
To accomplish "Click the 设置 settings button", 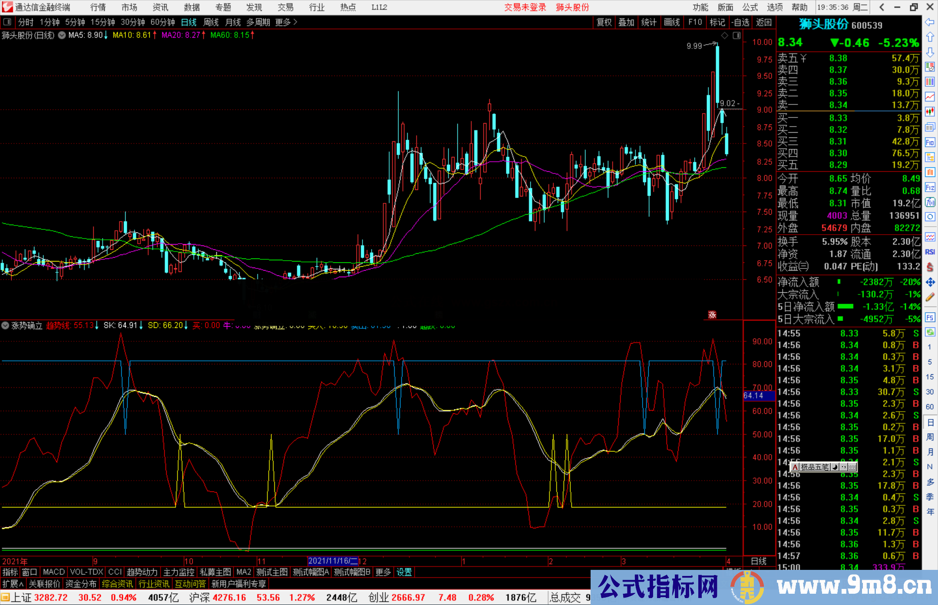I will pyautogui.click(x=404, y=572).
